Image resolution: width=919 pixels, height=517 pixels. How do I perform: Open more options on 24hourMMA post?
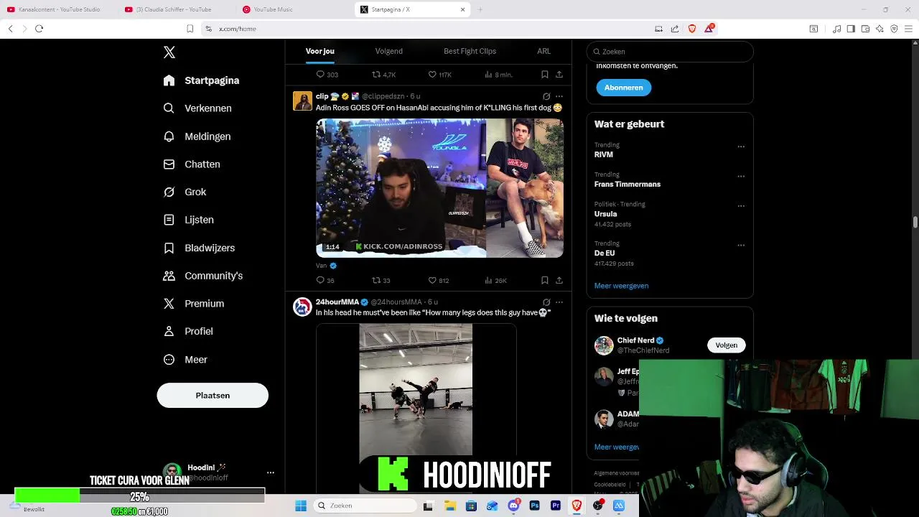pyautogui.click(x=559, y=302)
